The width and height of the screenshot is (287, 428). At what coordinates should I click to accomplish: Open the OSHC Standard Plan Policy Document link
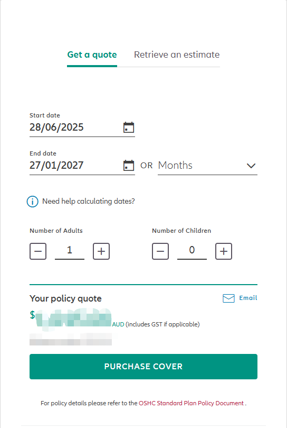coord(191,403)
